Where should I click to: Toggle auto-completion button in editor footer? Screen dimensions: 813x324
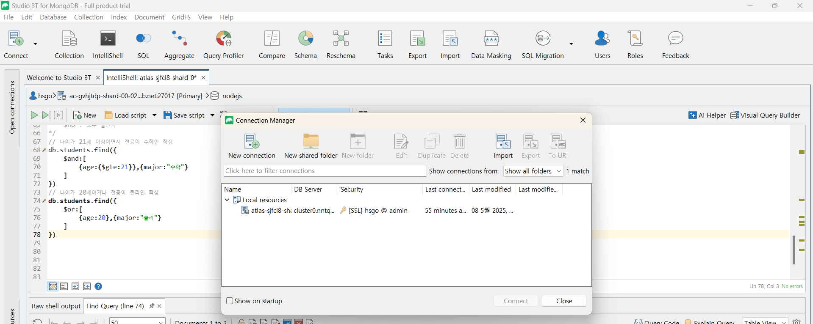(x=53, y=286)
